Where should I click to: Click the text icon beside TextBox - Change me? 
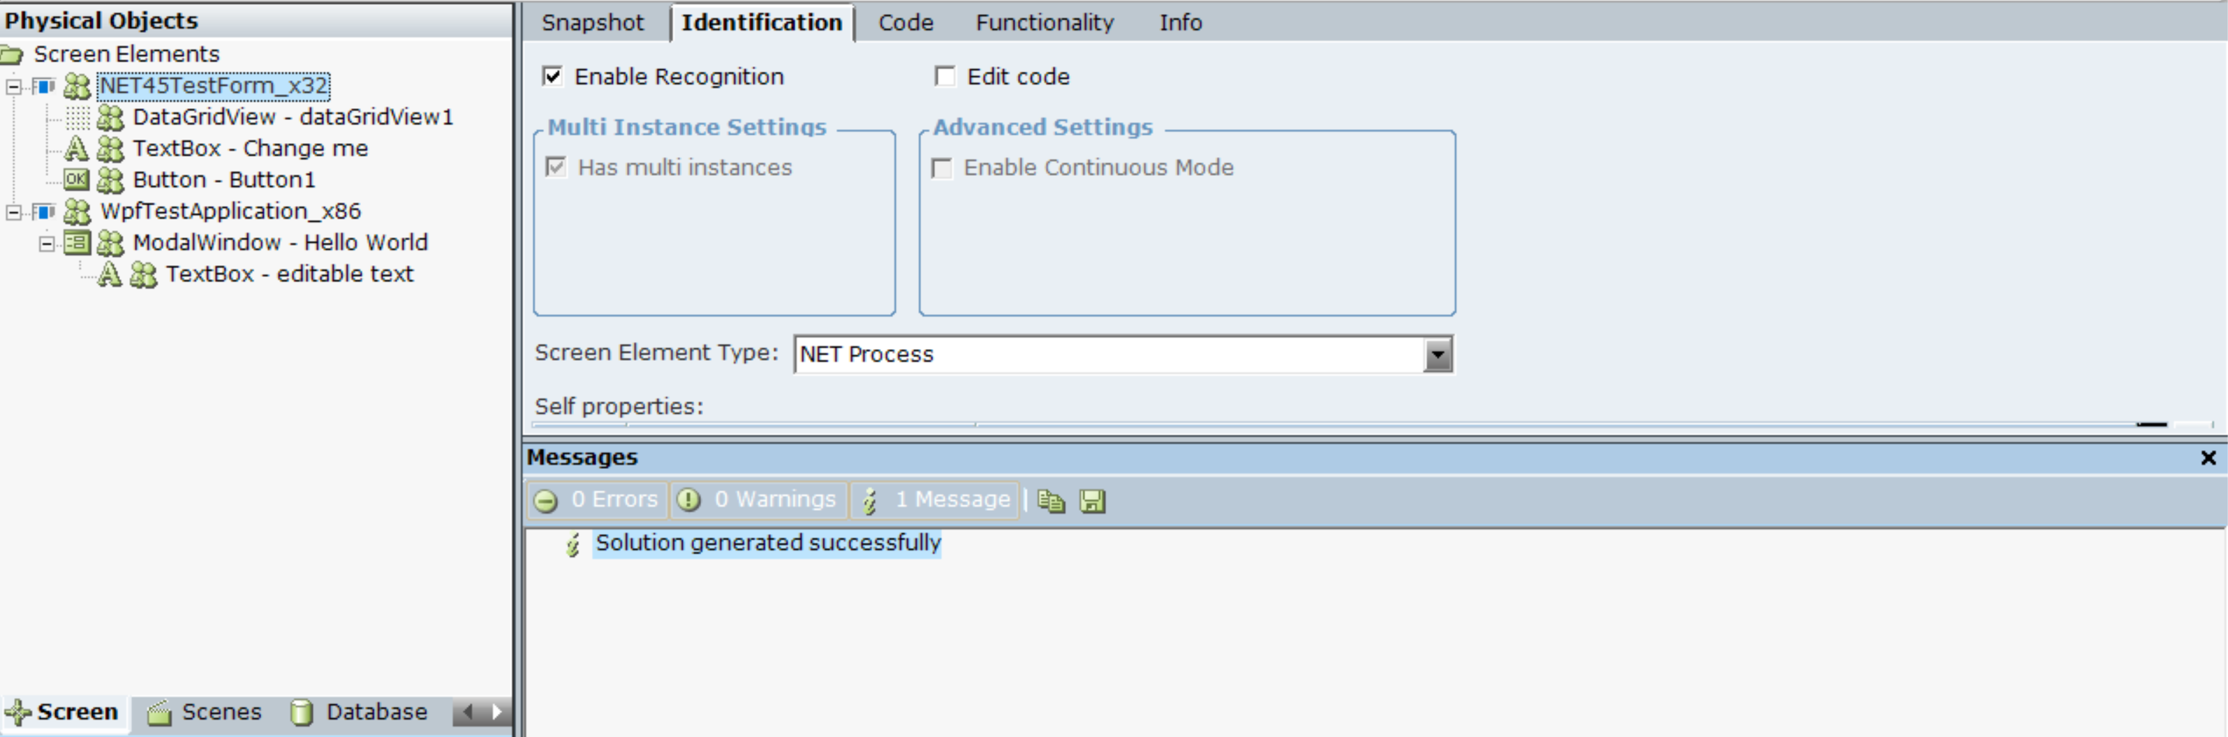click(x=76, y=149)
